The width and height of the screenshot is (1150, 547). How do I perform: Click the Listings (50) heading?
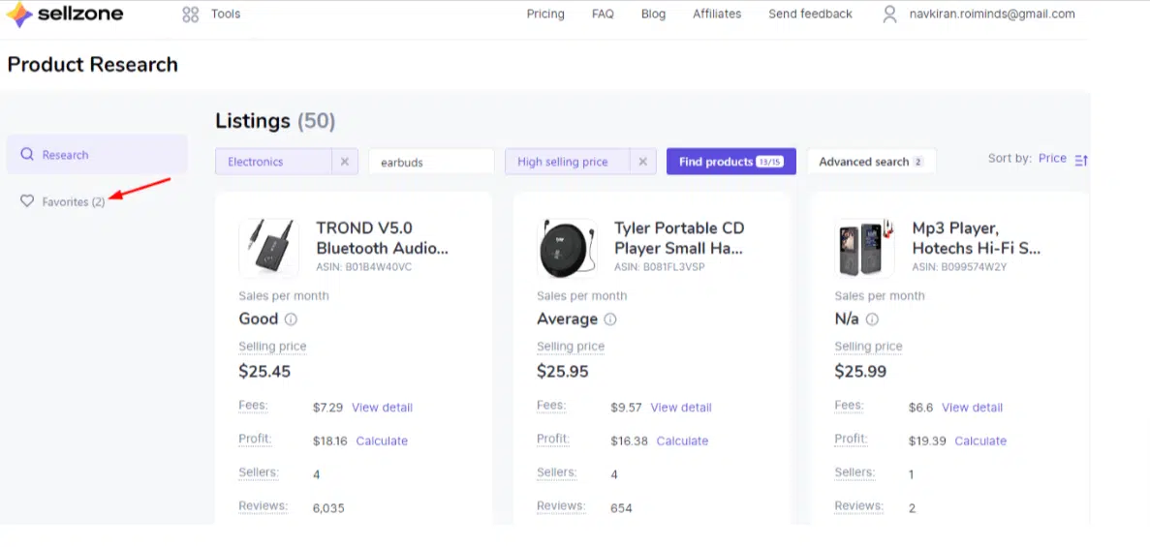pyautogui.click(x=275, y=121)
